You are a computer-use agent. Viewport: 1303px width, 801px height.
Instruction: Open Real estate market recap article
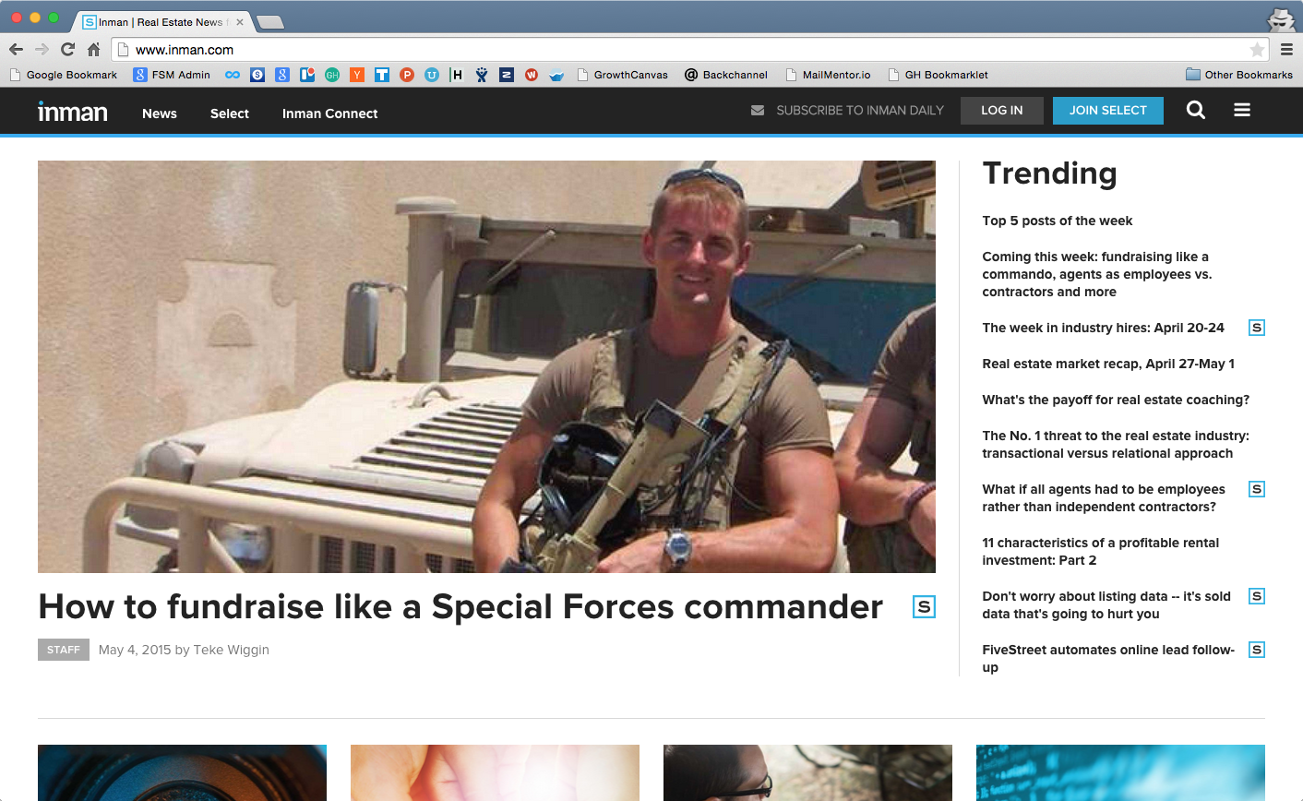(x=1108, y=364)
